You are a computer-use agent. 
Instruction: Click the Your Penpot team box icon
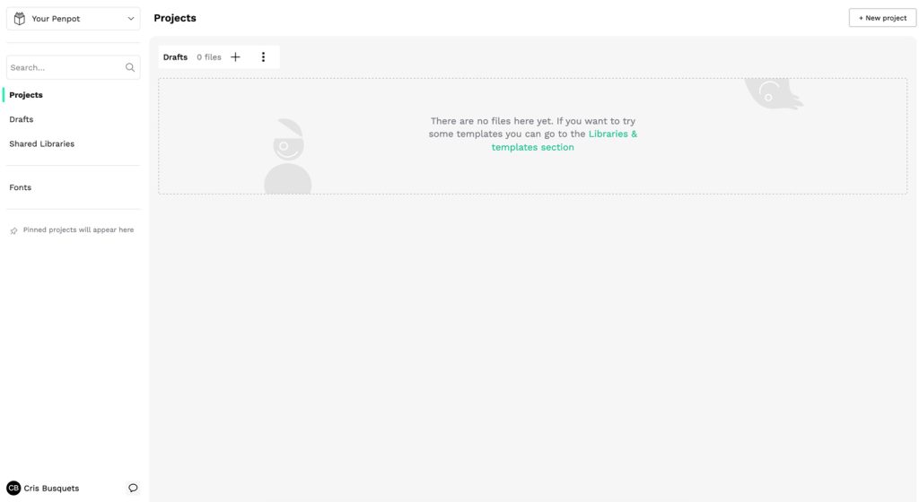20,19
